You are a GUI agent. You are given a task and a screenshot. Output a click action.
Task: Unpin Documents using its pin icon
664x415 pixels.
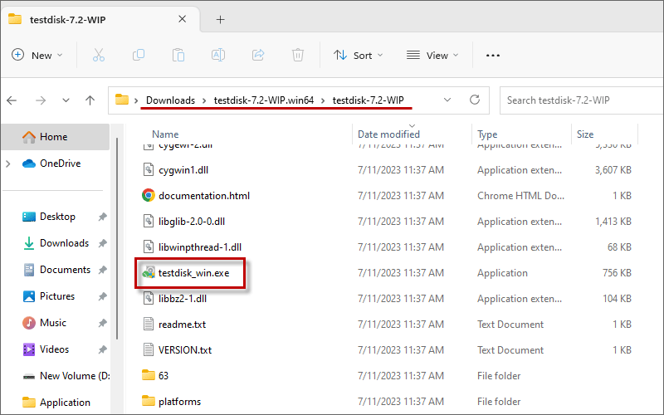[x=102, y=270]
